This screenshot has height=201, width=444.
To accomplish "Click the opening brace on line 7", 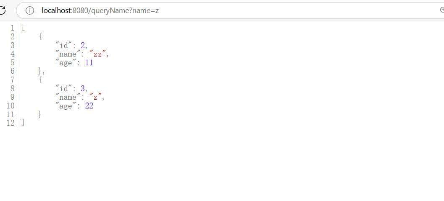I will pyautogui.click(x=41, y=80).
